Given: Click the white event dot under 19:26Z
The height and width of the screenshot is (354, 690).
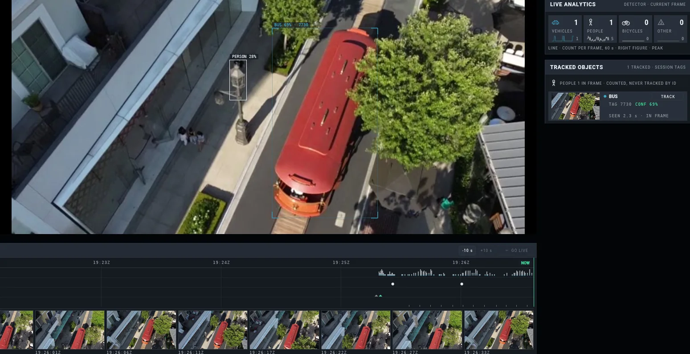Looking at the screenshot, I should click(462, 284).
